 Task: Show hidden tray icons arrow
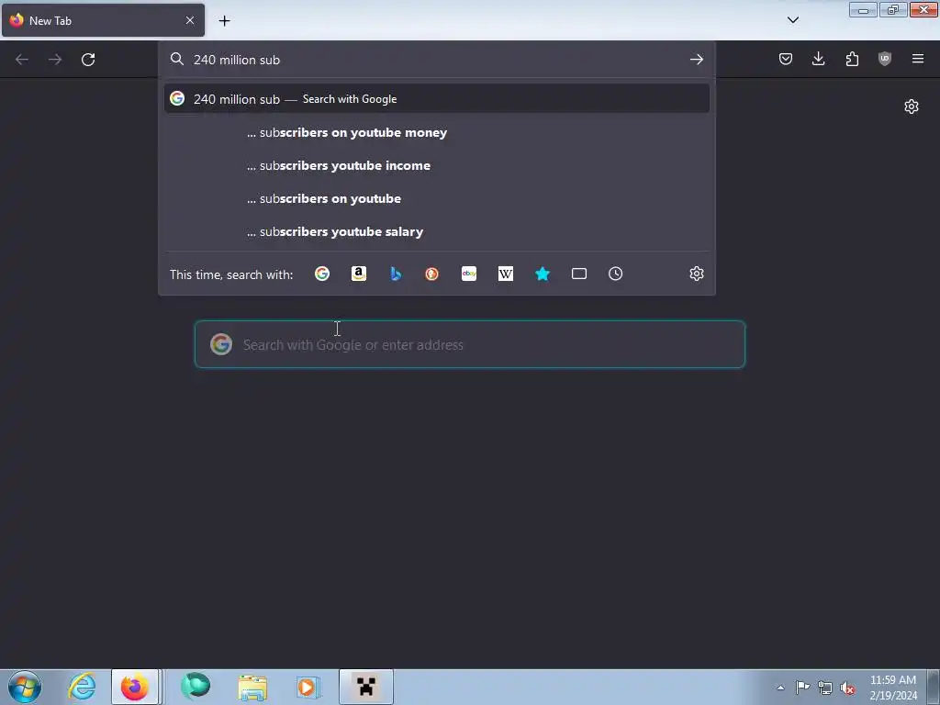point(780,688)
